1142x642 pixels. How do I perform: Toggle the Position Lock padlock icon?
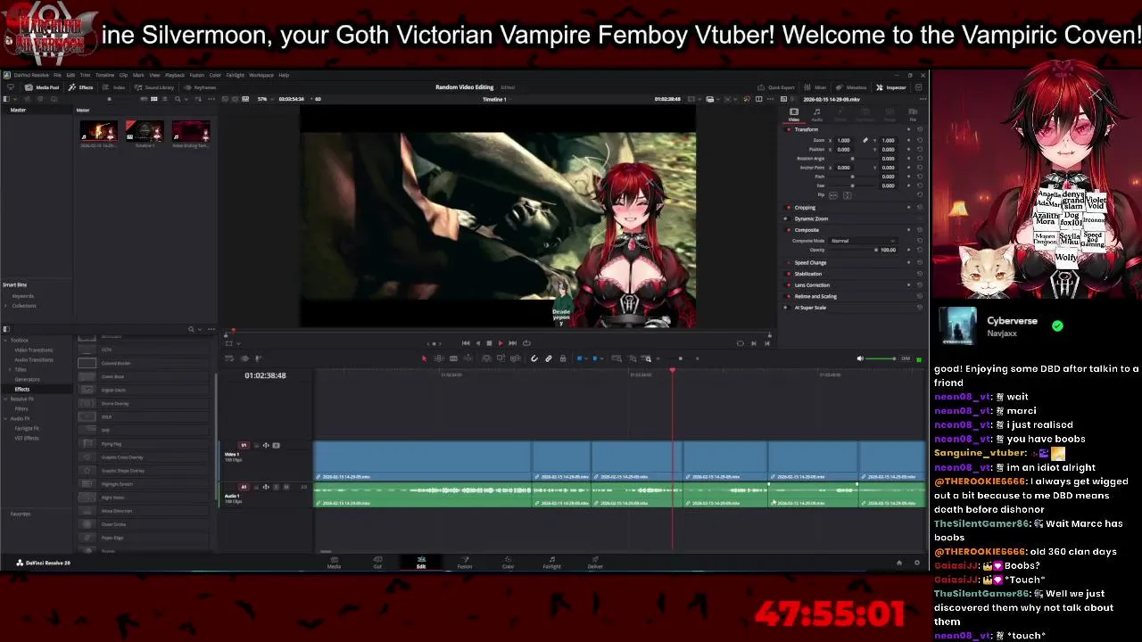[x=562, y=358]
